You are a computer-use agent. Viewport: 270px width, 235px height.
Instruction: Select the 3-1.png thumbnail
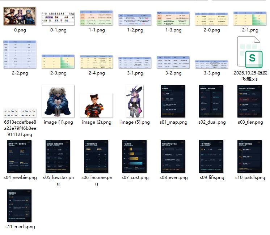(135, 63)
